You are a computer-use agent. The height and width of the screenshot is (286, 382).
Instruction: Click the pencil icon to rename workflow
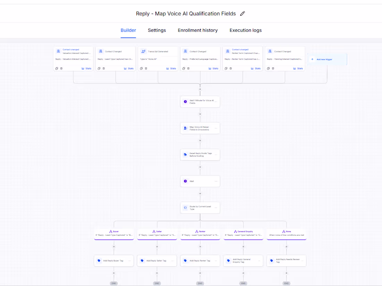(x=242, y=14)
